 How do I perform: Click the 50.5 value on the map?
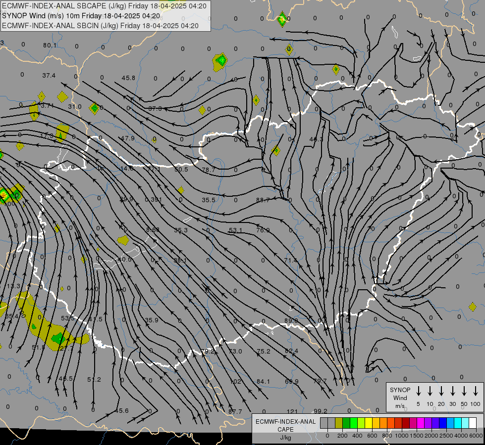coord(181,170)
